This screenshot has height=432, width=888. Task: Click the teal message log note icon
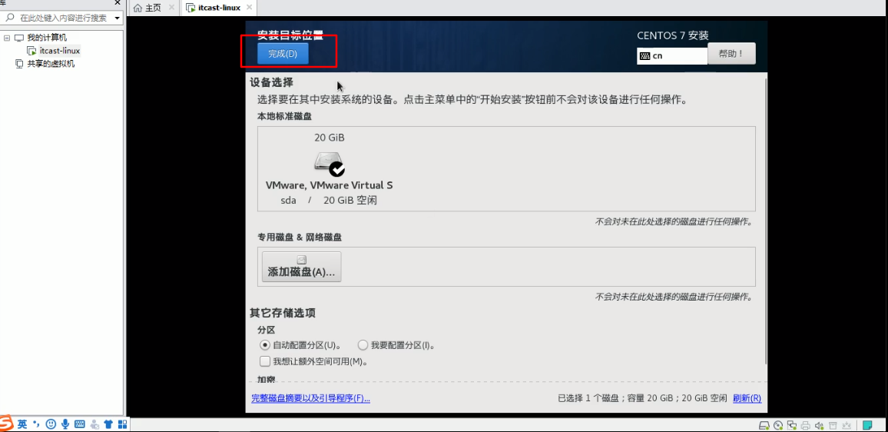tap(867, 425)
